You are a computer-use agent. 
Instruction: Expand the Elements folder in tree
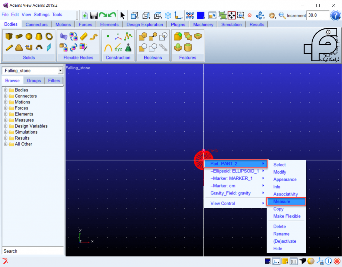pos(6,114)
